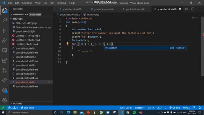Change indentation via Spaces: 4
The height and width of the screenshot is (115, 204).
(140, 108)
